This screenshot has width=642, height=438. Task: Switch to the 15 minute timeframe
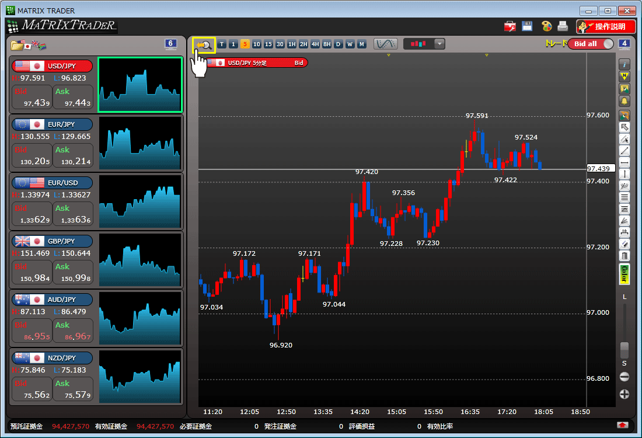pyautogui.click(x=268, y=44)
